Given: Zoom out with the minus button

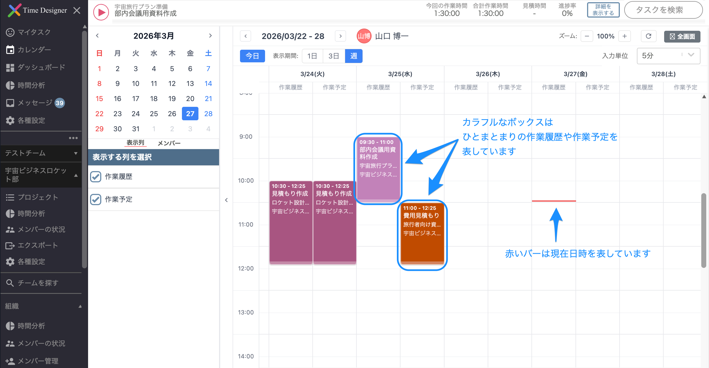Looking at the screenshot, I should point(587,36).
